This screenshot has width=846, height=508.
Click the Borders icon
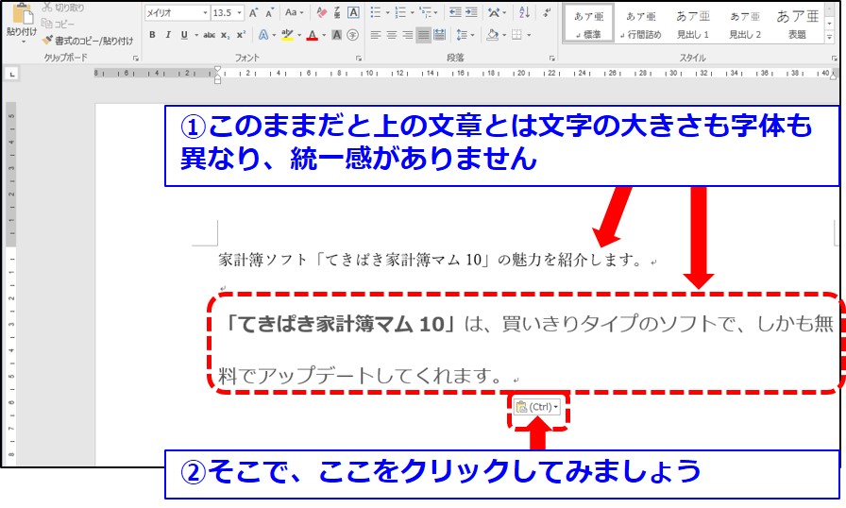pyautogui.click(x=516, y=35)
